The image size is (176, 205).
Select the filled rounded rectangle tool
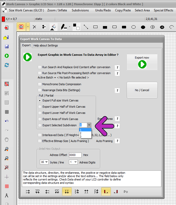coord(124,27)
